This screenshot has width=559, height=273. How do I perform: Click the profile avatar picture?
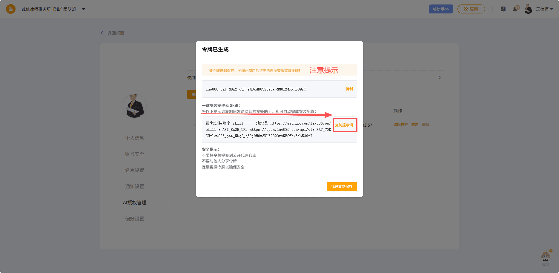pos(135,106)
